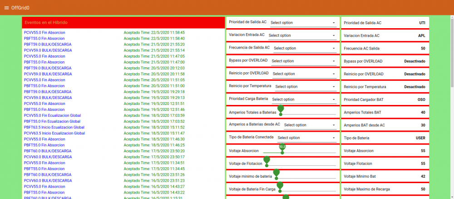
Task: Click Aceptado Time: 17/5/2020 11:34:51
Action: [x=154, y=163]
